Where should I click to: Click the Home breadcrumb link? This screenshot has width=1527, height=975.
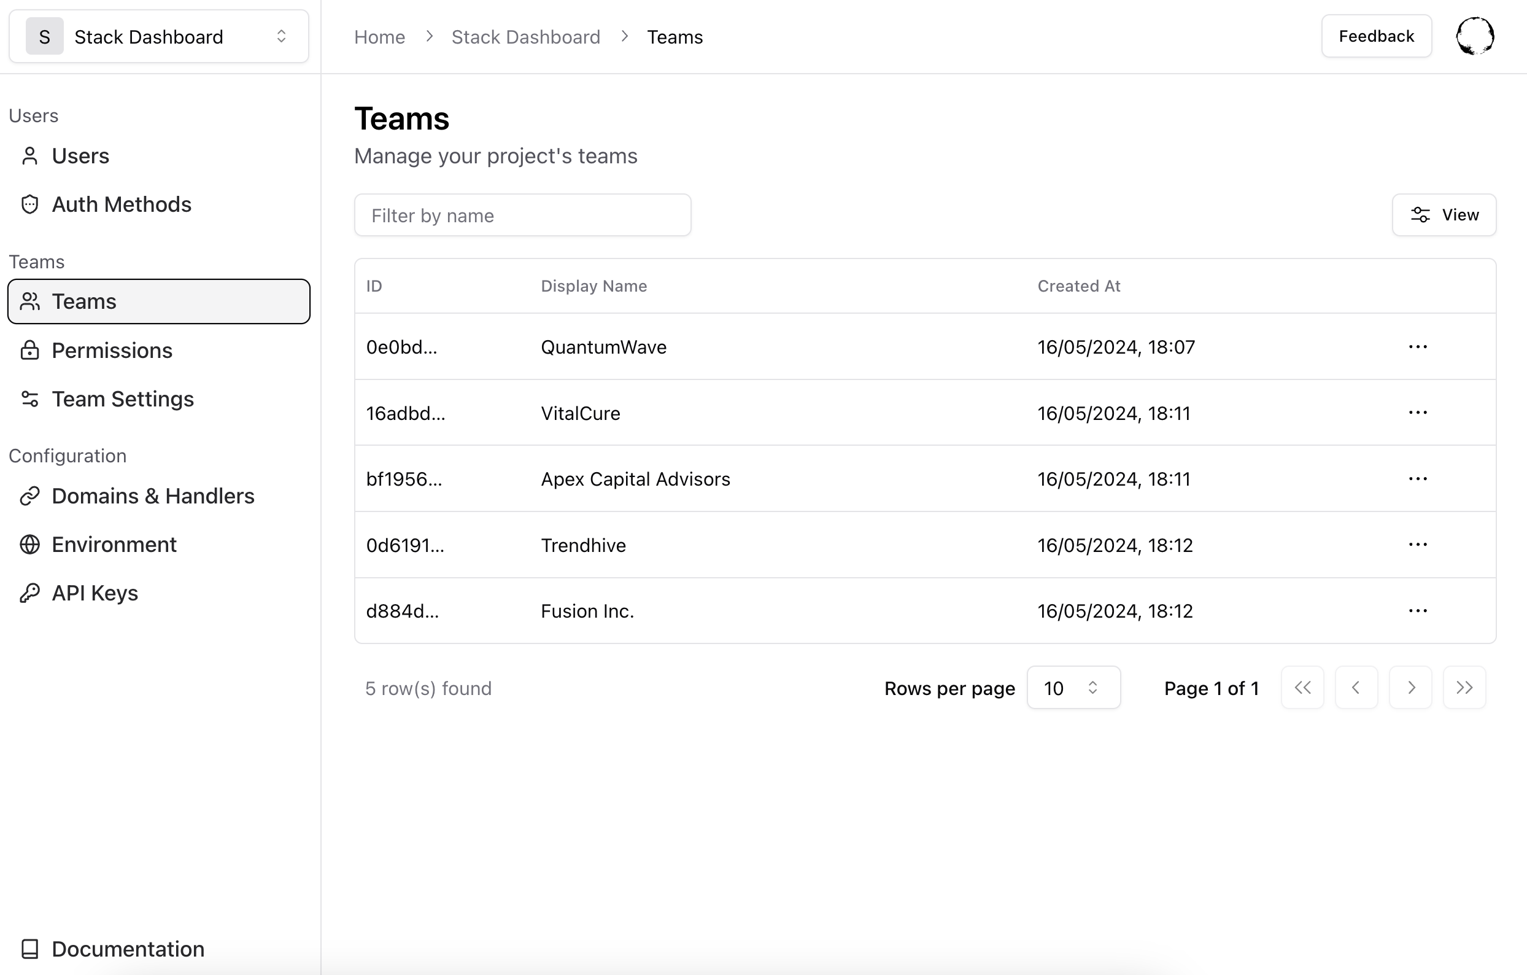[x=379, y=37]
